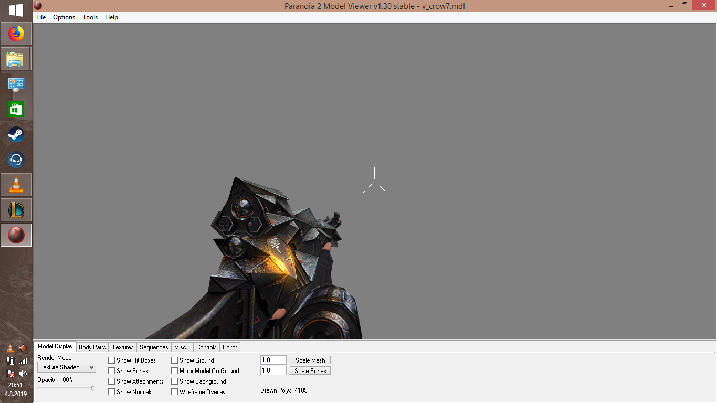
Task: Switch to the Controls tab
Action: point(206,347)
